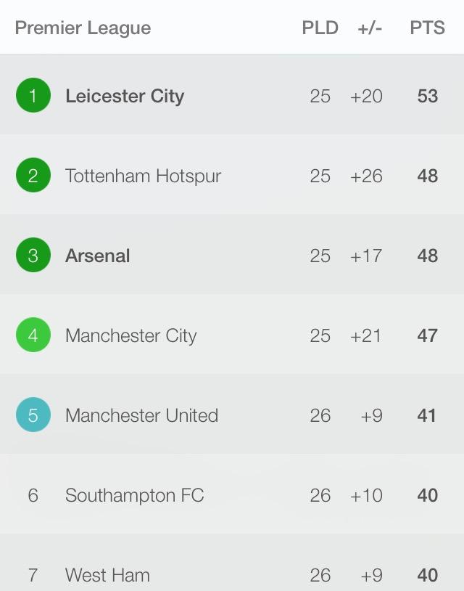Click Tottenham Hotspur's +26 goal difference
The height and width of the screenshot is (591, 464).
pyautogui.click(x=366, y=176)
